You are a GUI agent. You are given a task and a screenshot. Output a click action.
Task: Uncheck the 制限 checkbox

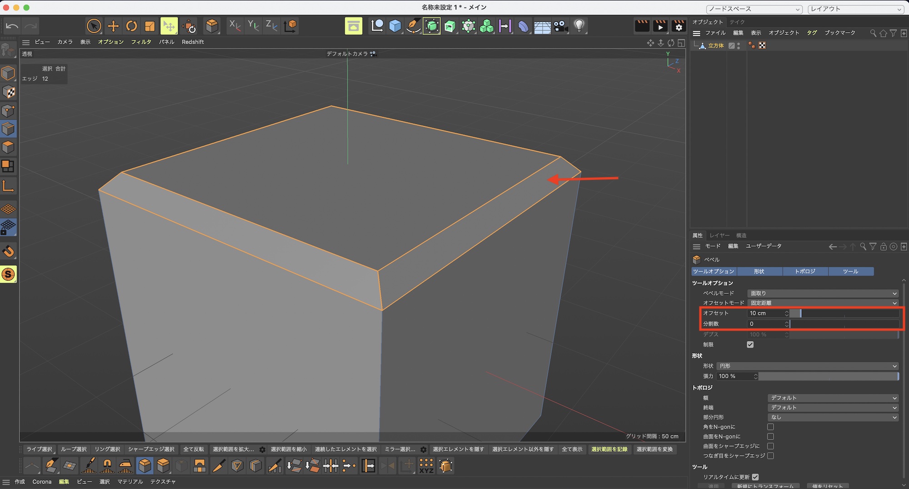pyautogui.click(x=750, y=345)
